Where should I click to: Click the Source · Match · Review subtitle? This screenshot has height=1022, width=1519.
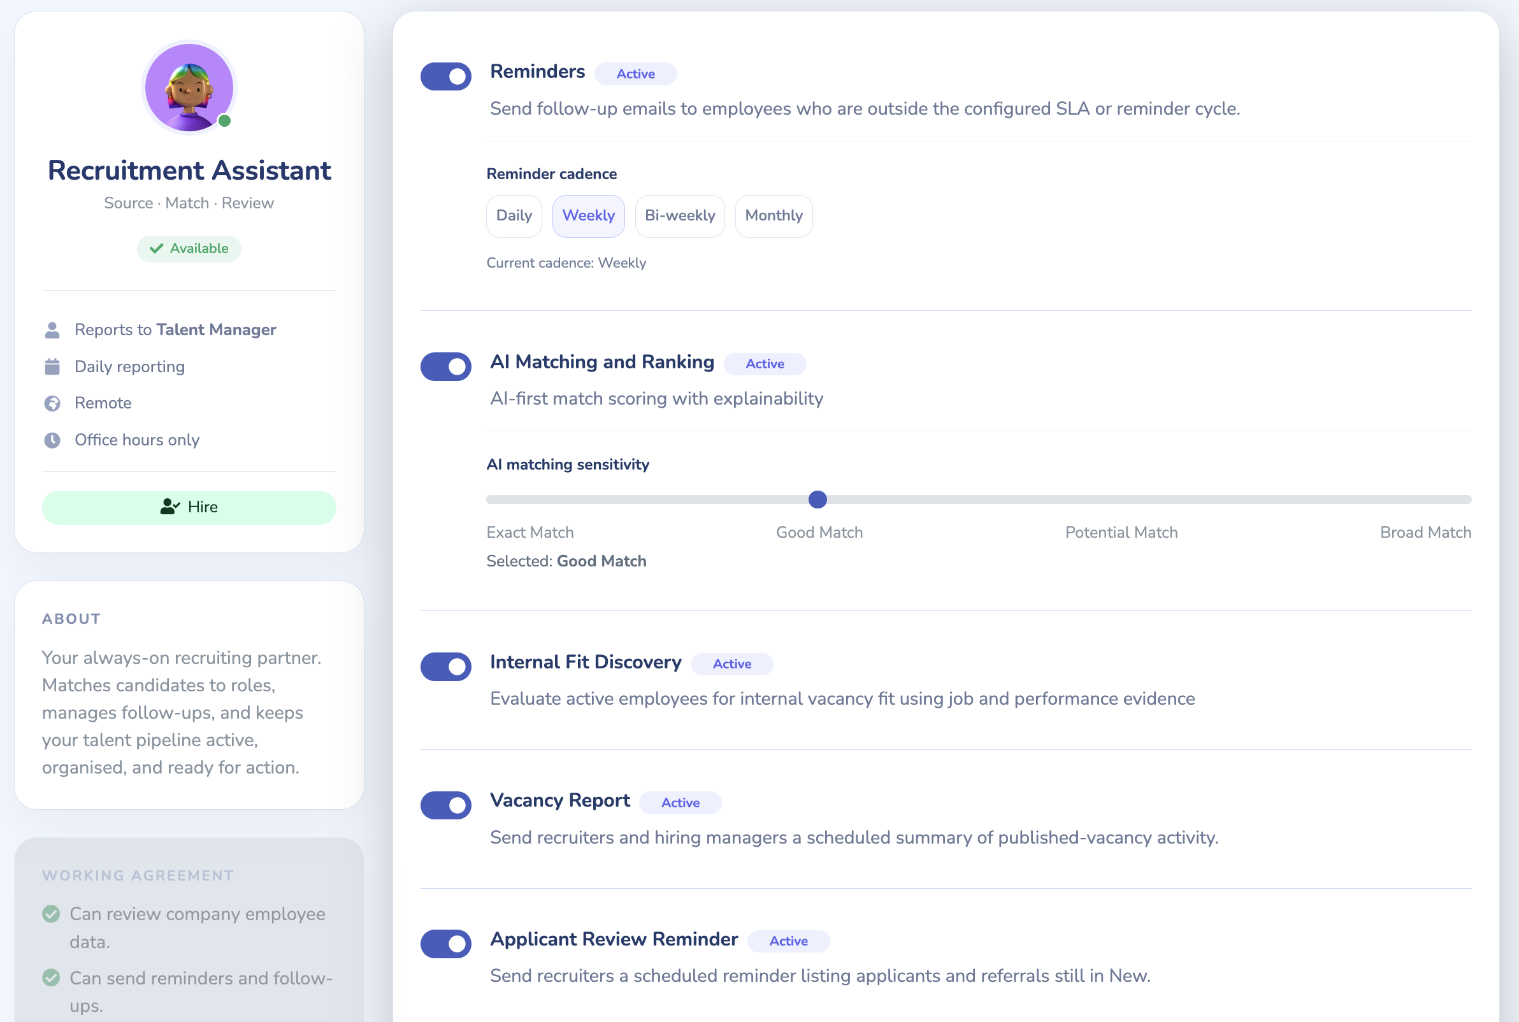(189, 203)
